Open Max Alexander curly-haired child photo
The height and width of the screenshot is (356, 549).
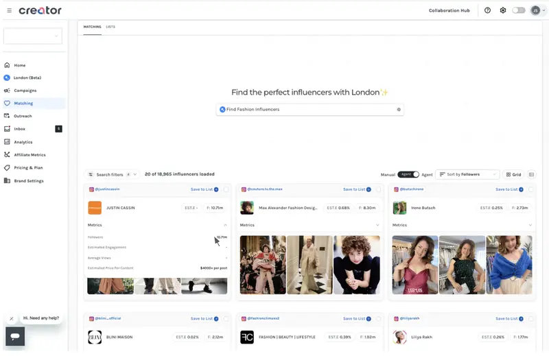(x=357, y=265)
